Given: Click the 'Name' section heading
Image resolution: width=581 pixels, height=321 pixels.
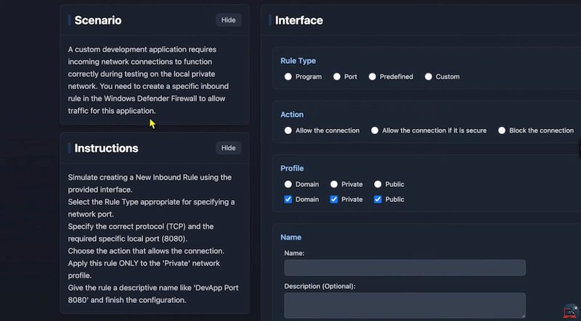Looking at the screenshot, I should pyautogui.click(x=291, y=238).
